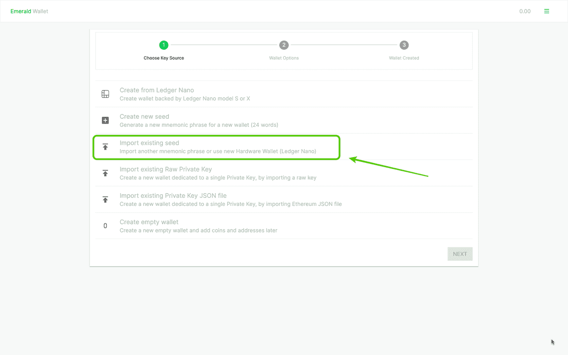This screenshot has width=568, height=355.
Task: Open the hamburger menu
Action: pyautogui.click(x=547, y=10)
